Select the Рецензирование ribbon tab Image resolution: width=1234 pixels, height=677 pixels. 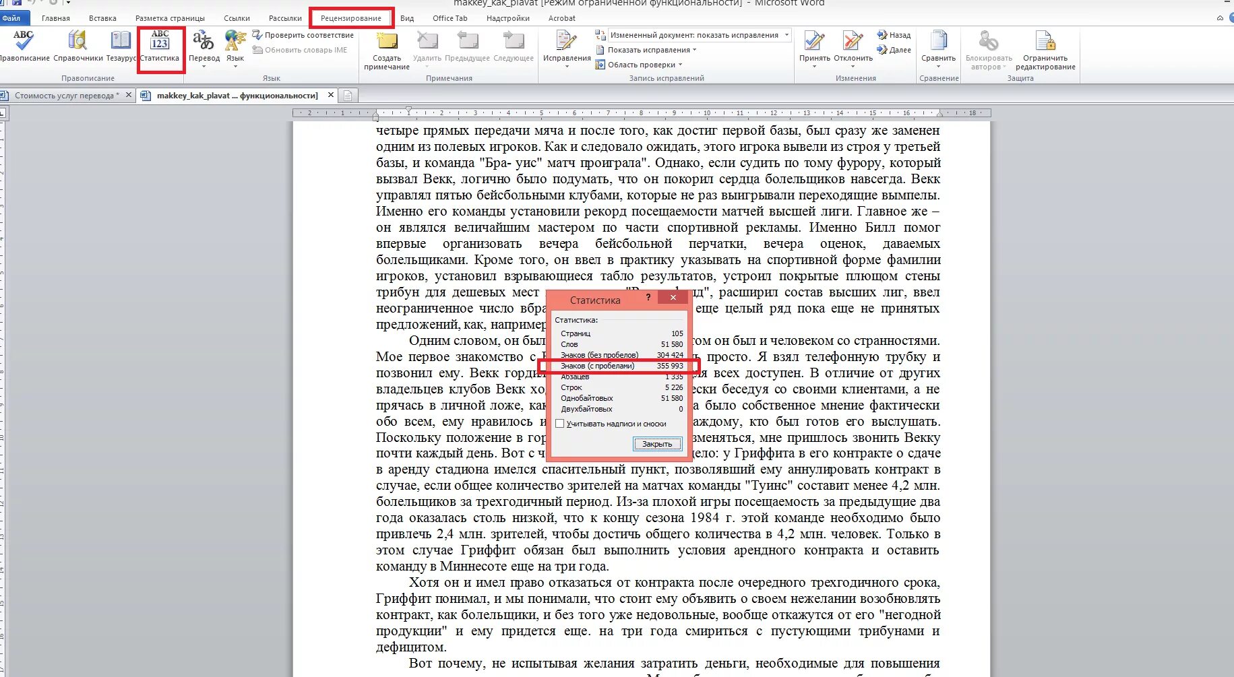351,18
